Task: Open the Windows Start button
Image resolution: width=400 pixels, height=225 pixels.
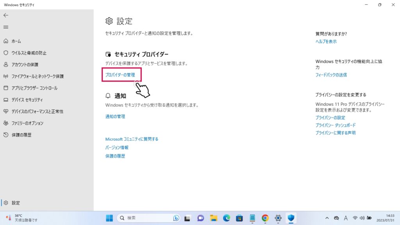Action: point(109,218)
